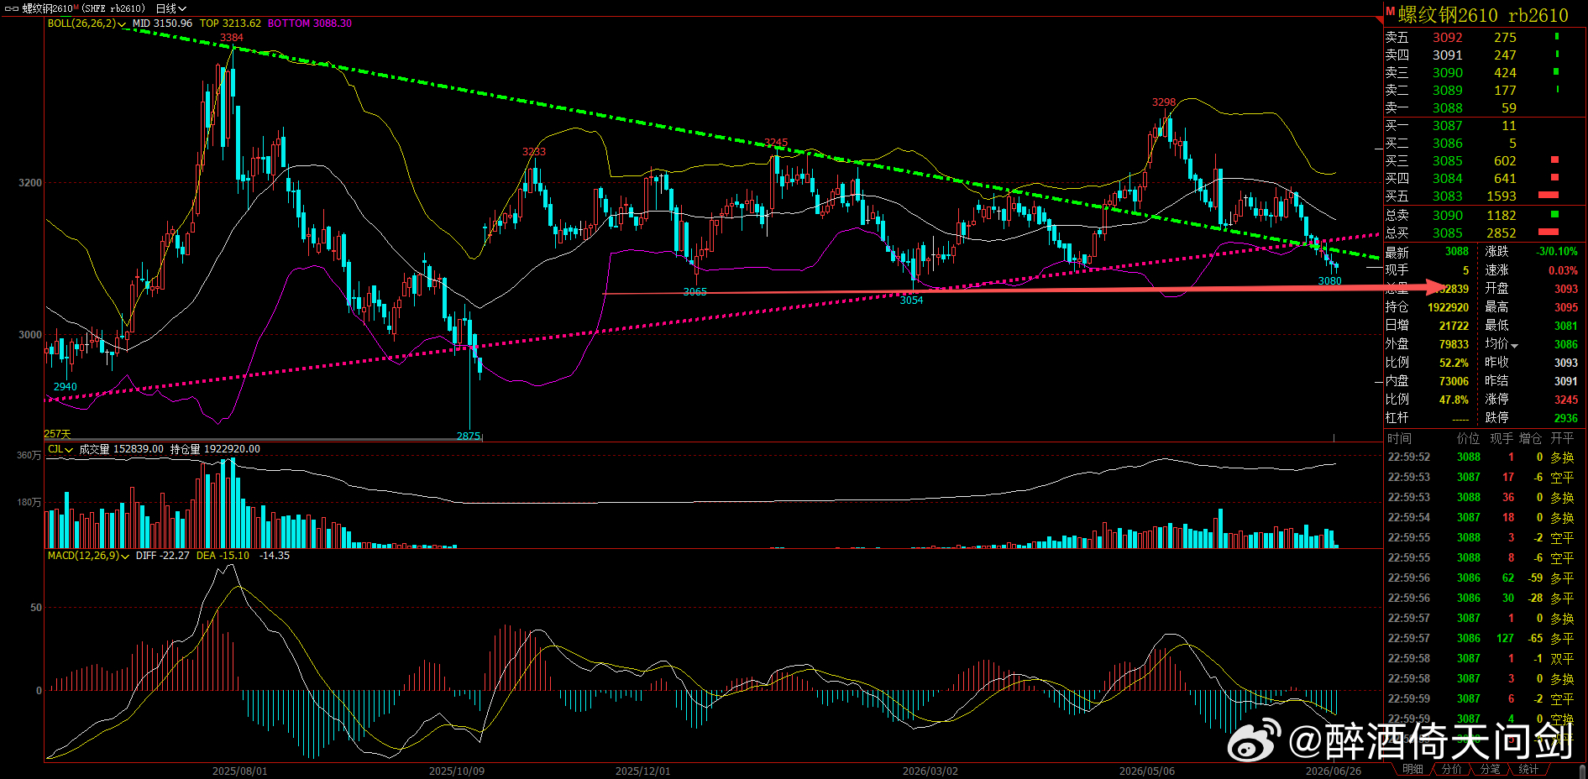Click the 成交量 152839.00 readout
This screenshot has height=779, width=1588.
coord(122,449)
